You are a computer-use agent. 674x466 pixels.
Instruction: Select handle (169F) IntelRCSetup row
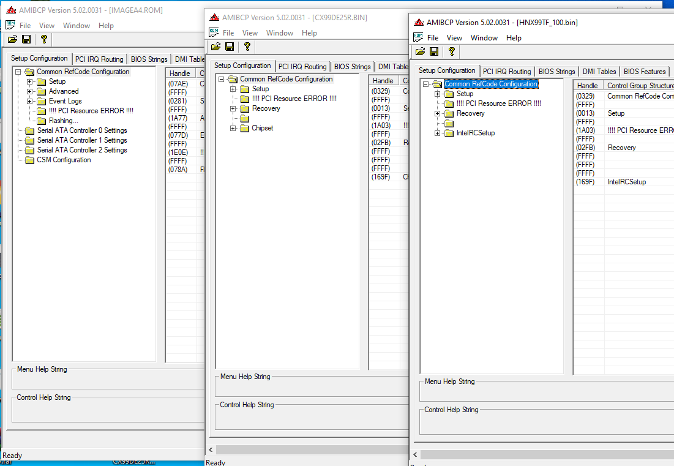click(x=624, y=182)
